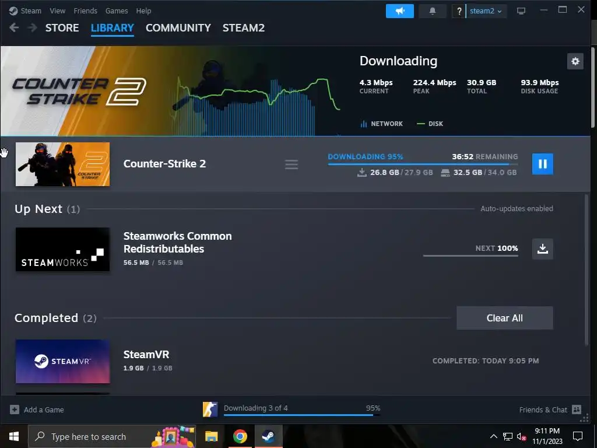This screenshot has width=597, height=448.
Task: Go back with the left arrow
Action: pyautogui.click(x=14, y=27)
